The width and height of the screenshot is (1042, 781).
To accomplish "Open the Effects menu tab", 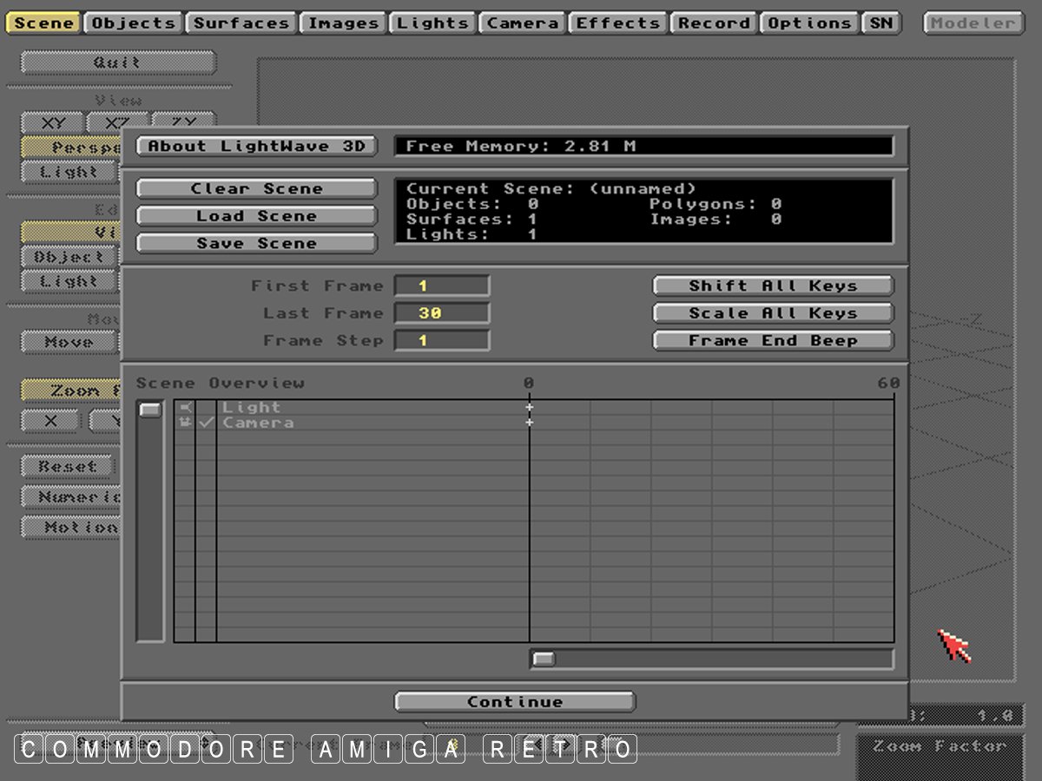I will click(x=618, y=23).
